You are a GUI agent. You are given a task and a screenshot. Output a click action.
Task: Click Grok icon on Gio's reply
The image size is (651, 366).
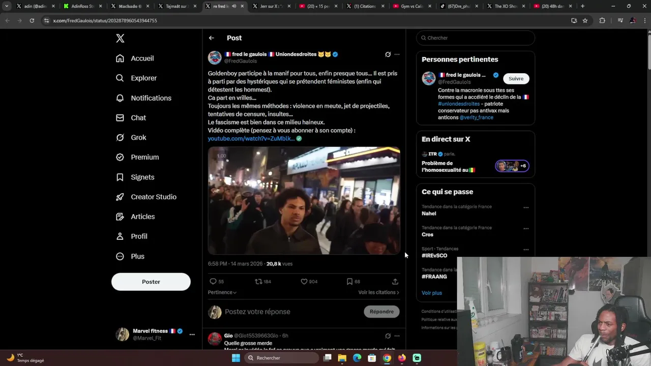[x=388, y=336]
